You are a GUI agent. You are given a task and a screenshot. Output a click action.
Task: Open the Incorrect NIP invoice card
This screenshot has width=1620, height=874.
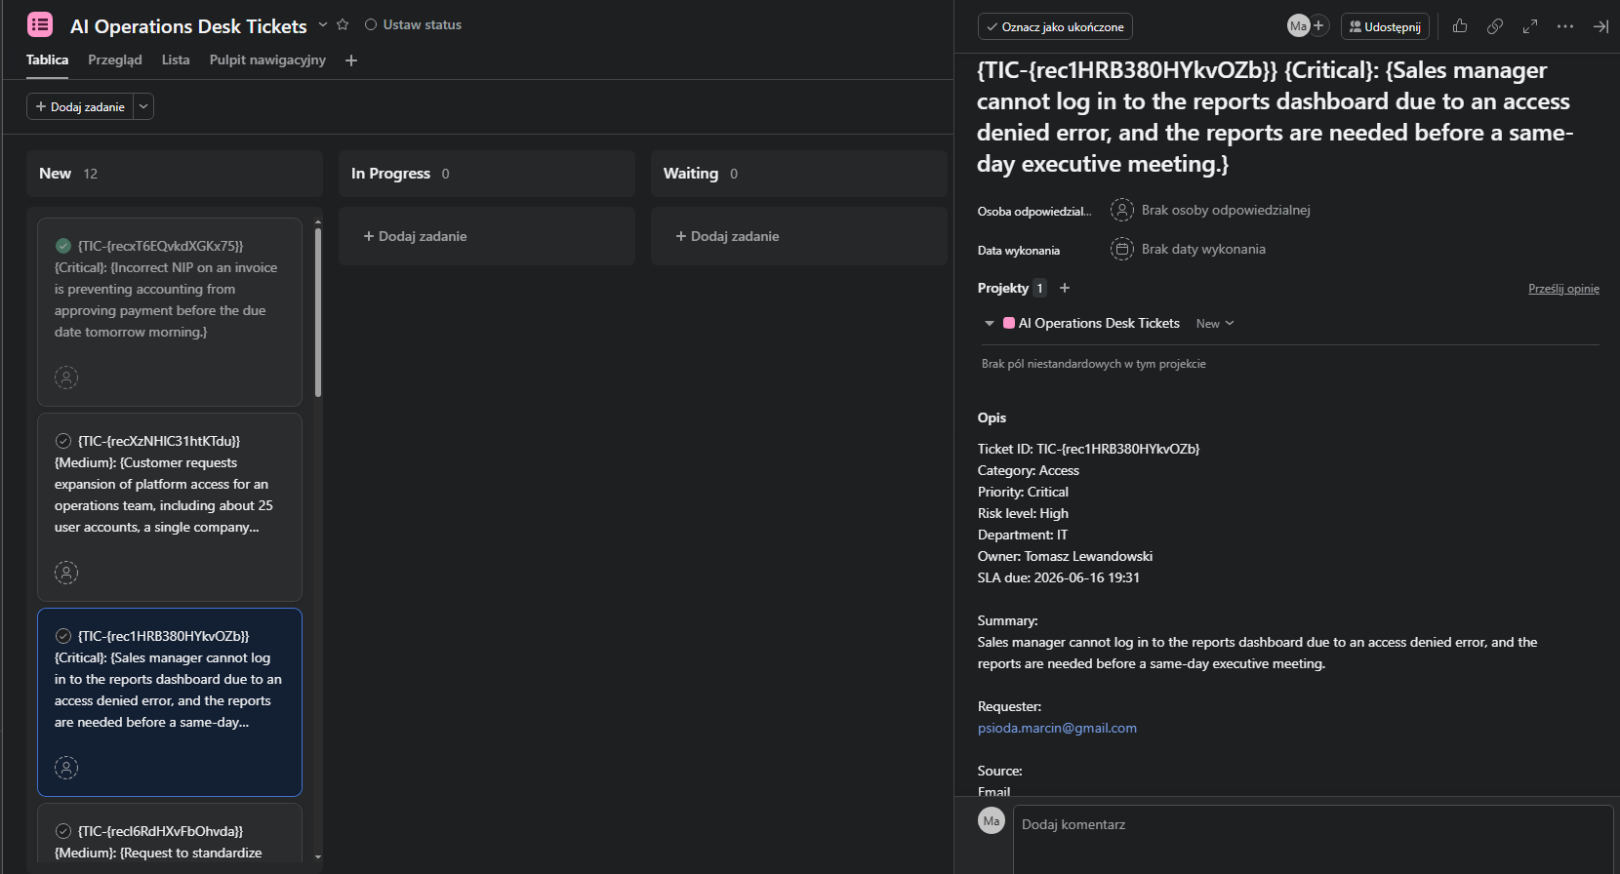click(x=170, y=312)
